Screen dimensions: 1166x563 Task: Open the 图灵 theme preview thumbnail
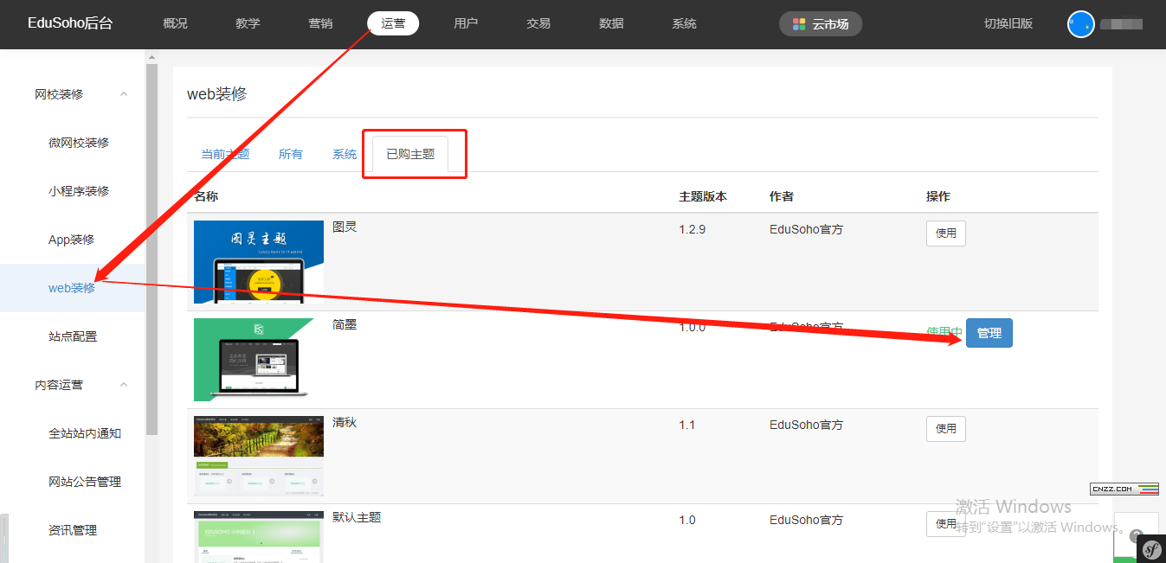click(x=259, y=262)
